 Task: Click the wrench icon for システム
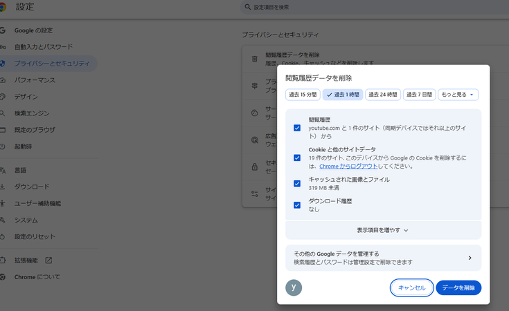pyautogui.click(x=2, y=220)
